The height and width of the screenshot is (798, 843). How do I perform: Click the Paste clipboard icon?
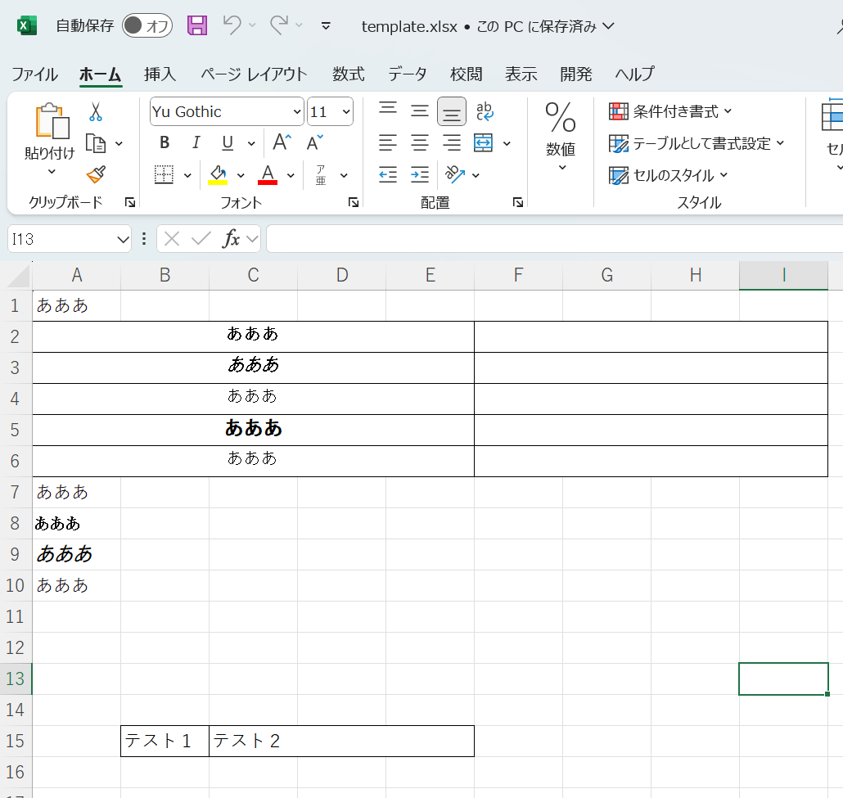click(x=52, y=120)
